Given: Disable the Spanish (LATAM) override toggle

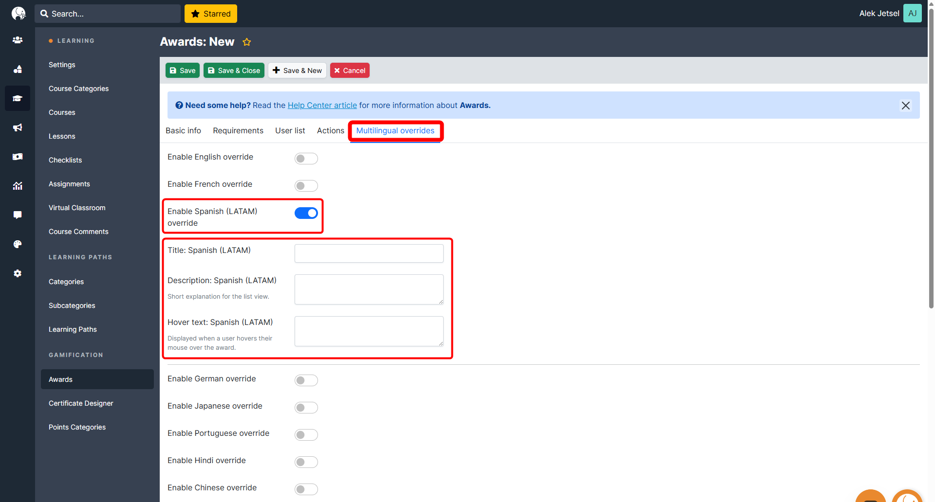Looking at the screenshot, I should tap(306, 213).
